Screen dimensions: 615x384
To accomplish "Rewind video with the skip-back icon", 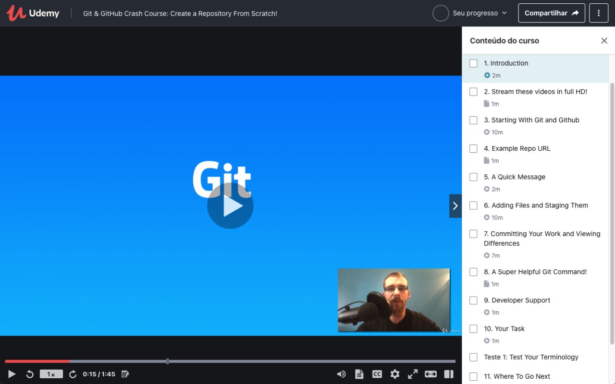I will 30,374.
